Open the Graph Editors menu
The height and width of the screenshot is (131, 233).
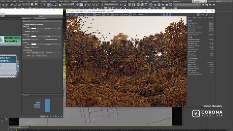click(64, 1)
